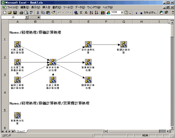Click the Control Toolbox hammer icon
The height and width of the screenshot is (138, 175).
click(x=166, y=13)
